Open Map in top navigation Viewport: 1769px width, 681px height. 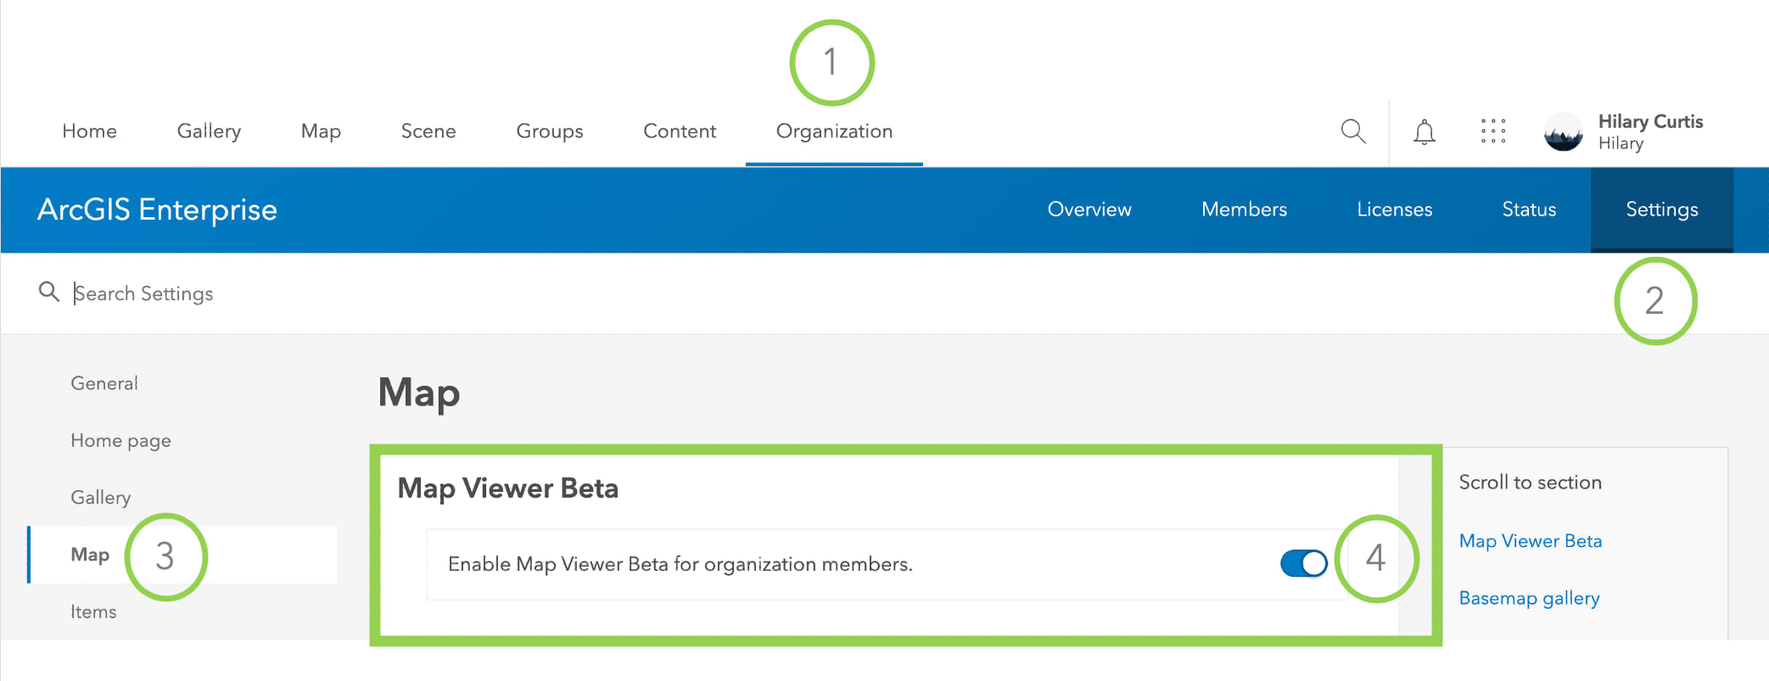coord(321,131)
